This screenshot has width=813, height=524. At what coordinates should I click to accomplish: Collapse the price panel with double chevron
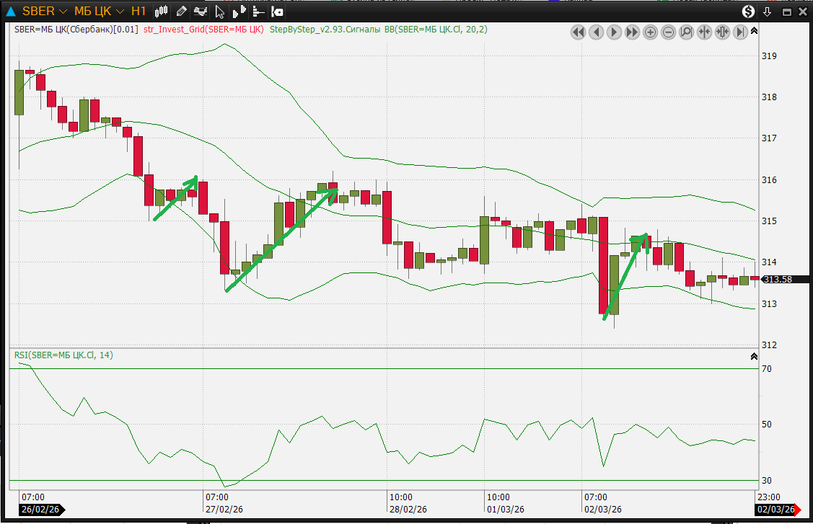[754, 31]
